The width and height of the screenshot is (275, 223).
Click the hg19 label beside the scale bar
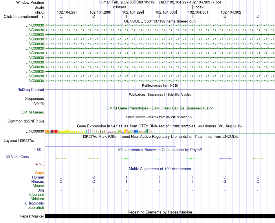pyautogui.click(x=199, y=7)
